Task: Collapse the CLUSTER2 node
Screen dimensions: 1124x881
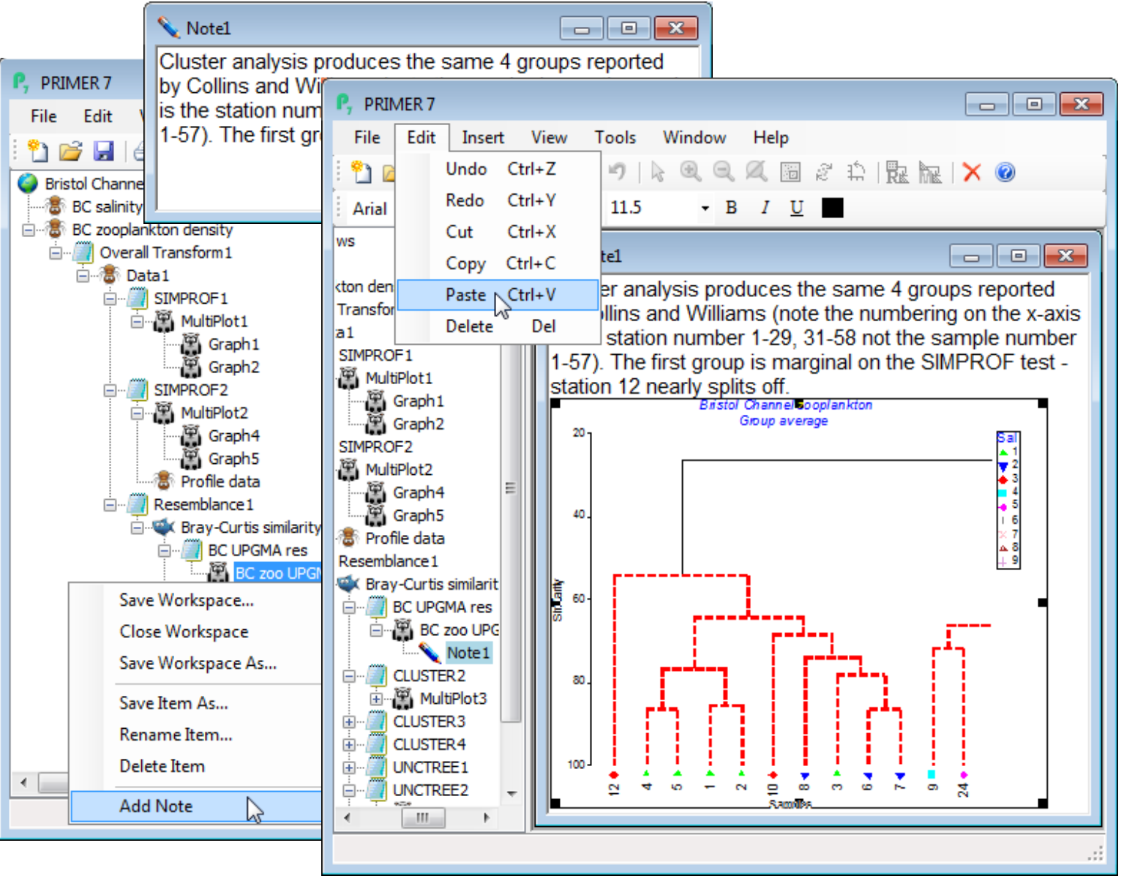Action: 349,676
